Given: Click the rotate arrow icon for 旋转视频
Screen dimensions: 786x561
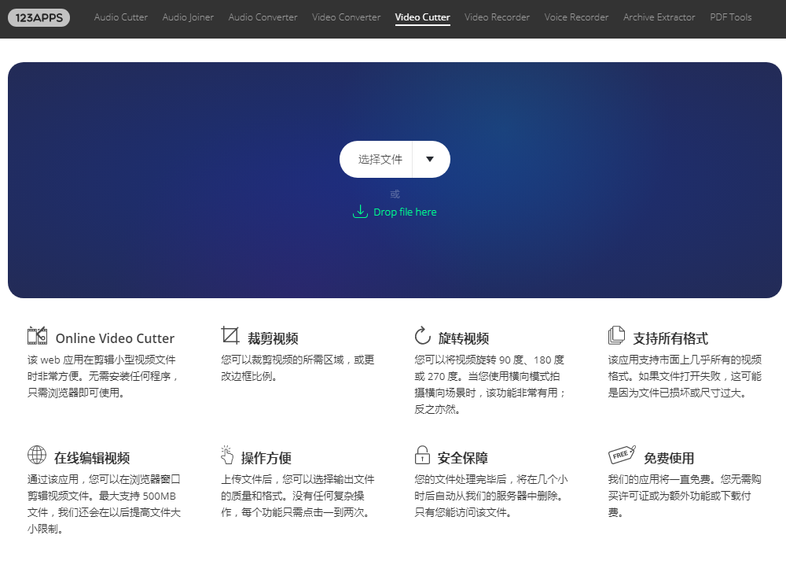Looking at the screenshot, I should pos(423,334).
